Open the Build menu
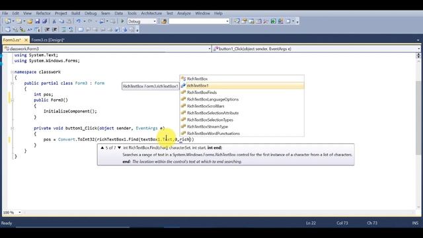 [75, 13]
